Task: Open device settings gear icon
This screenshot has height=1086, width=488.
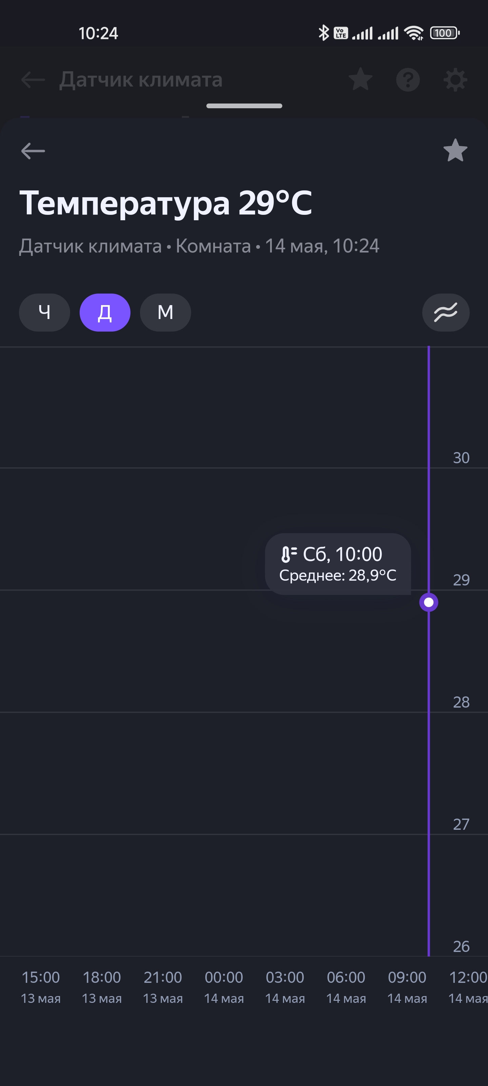Action: point(455,79)
